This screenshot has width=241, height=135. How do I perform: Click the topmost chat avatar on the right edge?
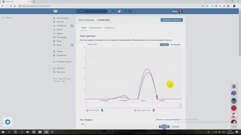point(234,87)
